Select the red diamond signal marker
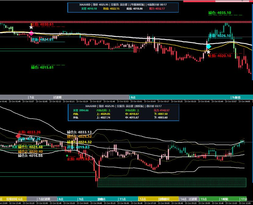 click(x=18, y=136)
